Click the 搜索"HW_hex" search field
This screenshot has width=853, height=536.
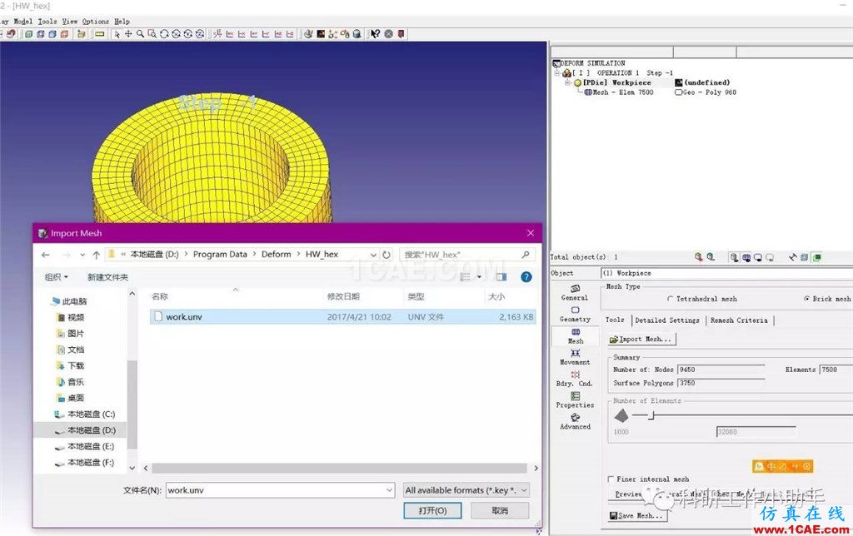click(x=466, y=255)
